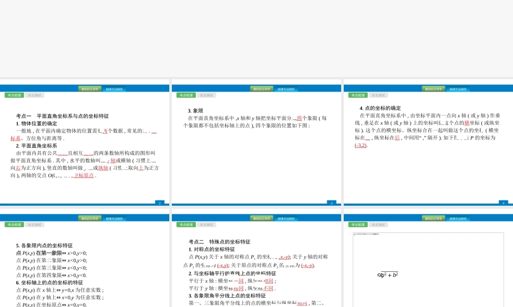Select 自主测试 button on the 考点二 slide
513x307 pixels.
207,225
